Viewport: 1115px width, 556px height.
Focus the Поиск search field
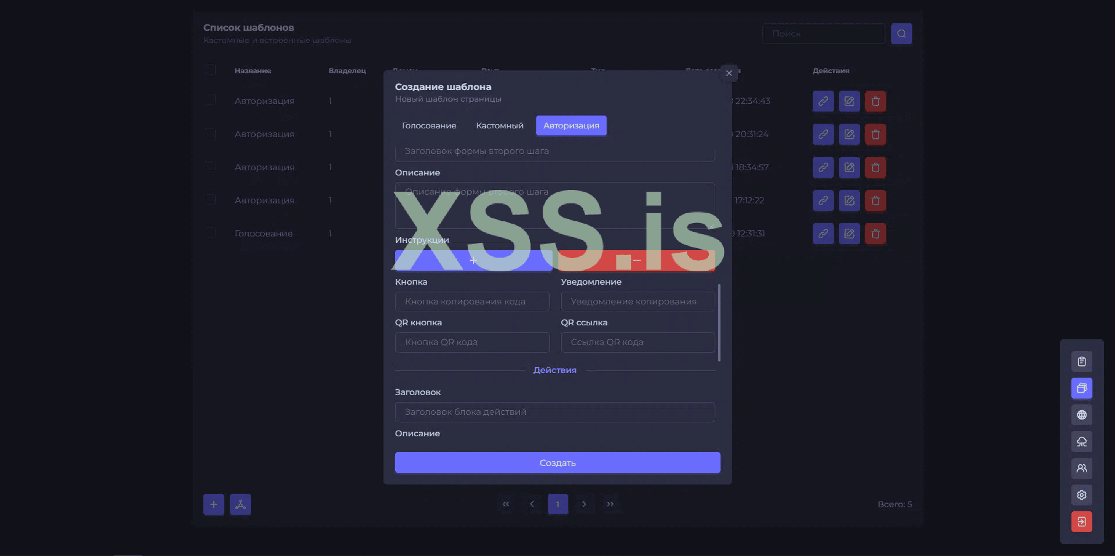(x=824, y=34)
